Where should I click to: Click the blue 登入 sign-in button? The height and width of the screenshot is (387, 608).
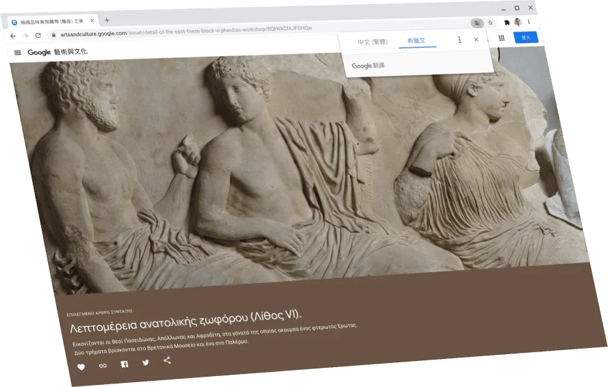tap(526, 37)
